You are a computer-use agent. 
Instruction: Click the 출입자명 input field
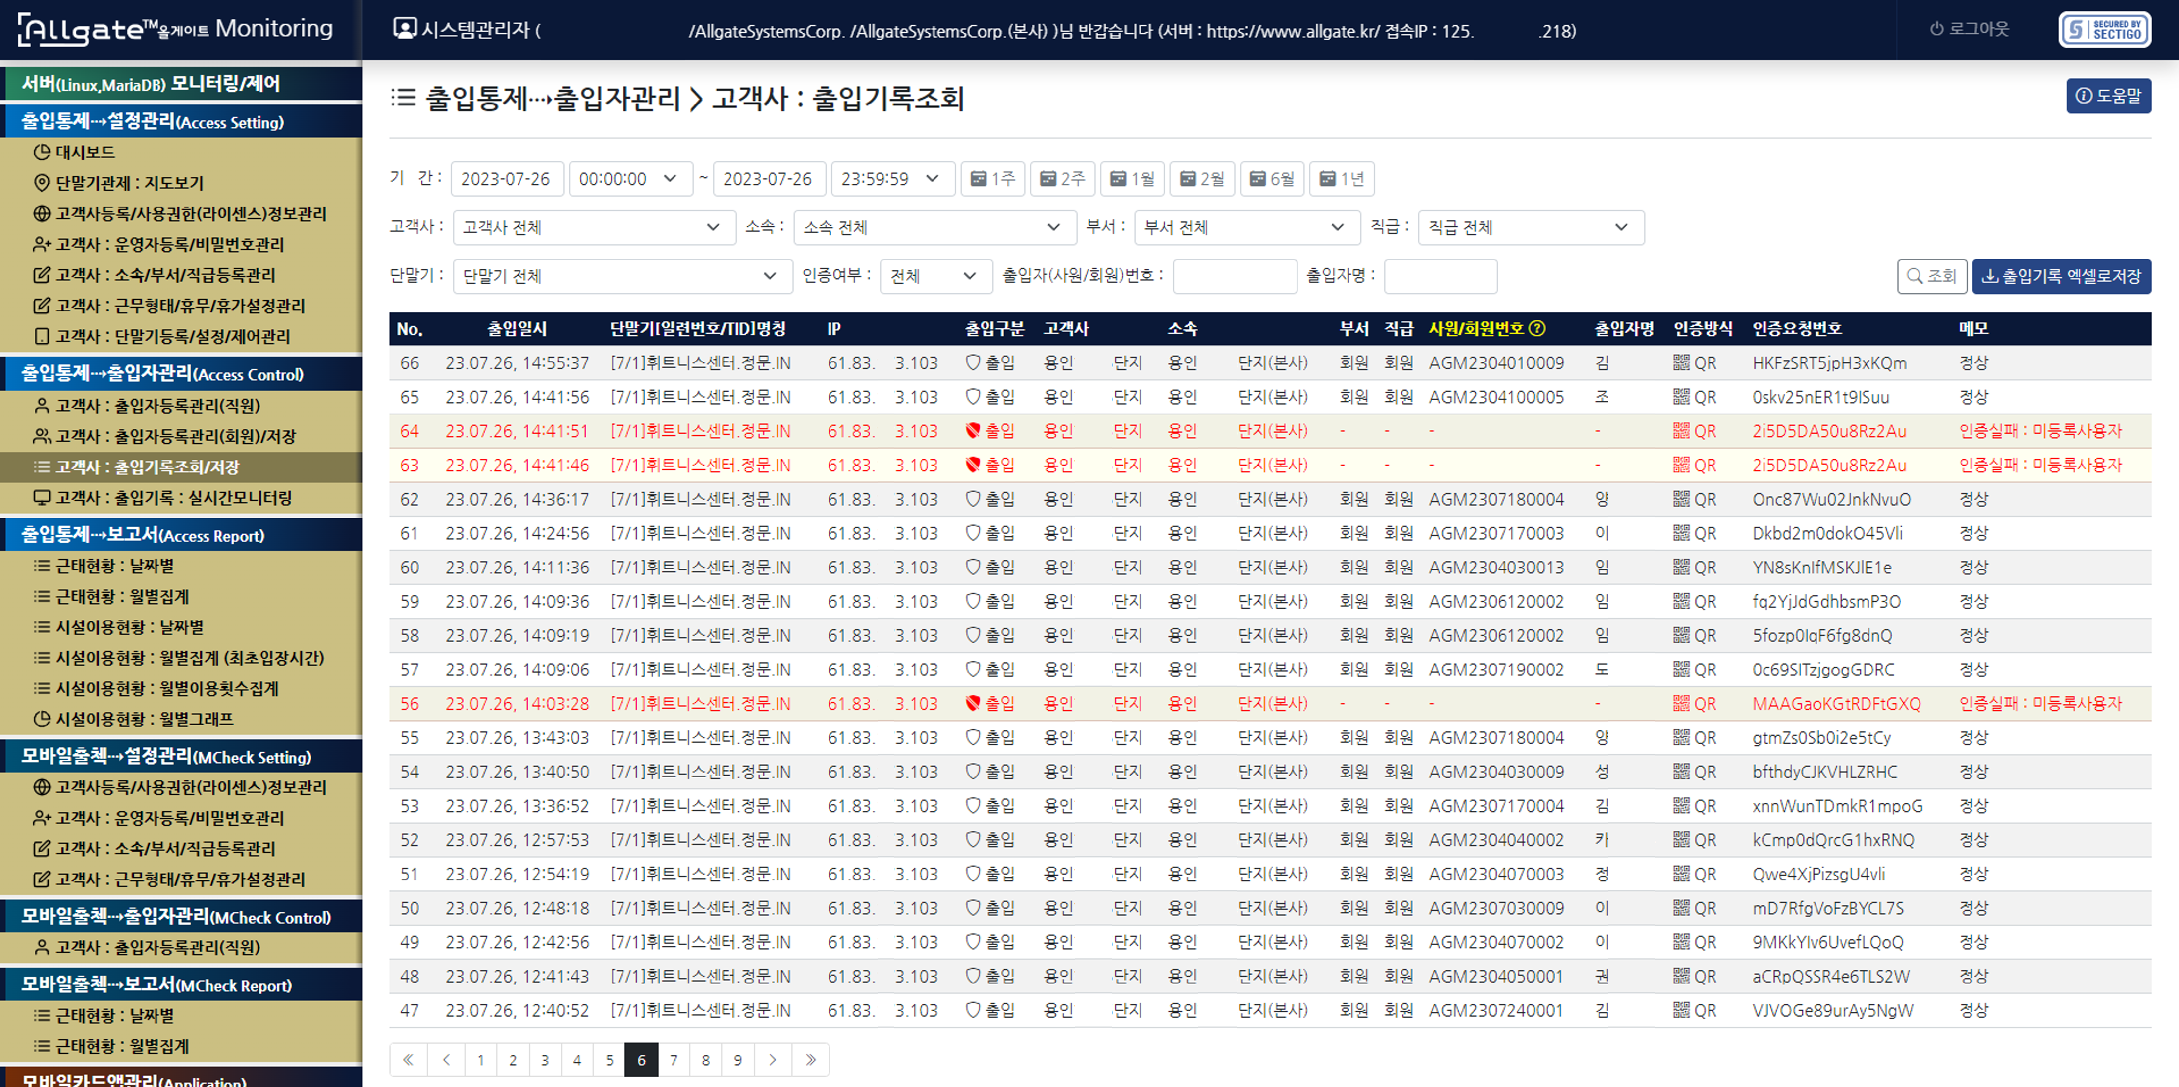tap(1440, 277)
